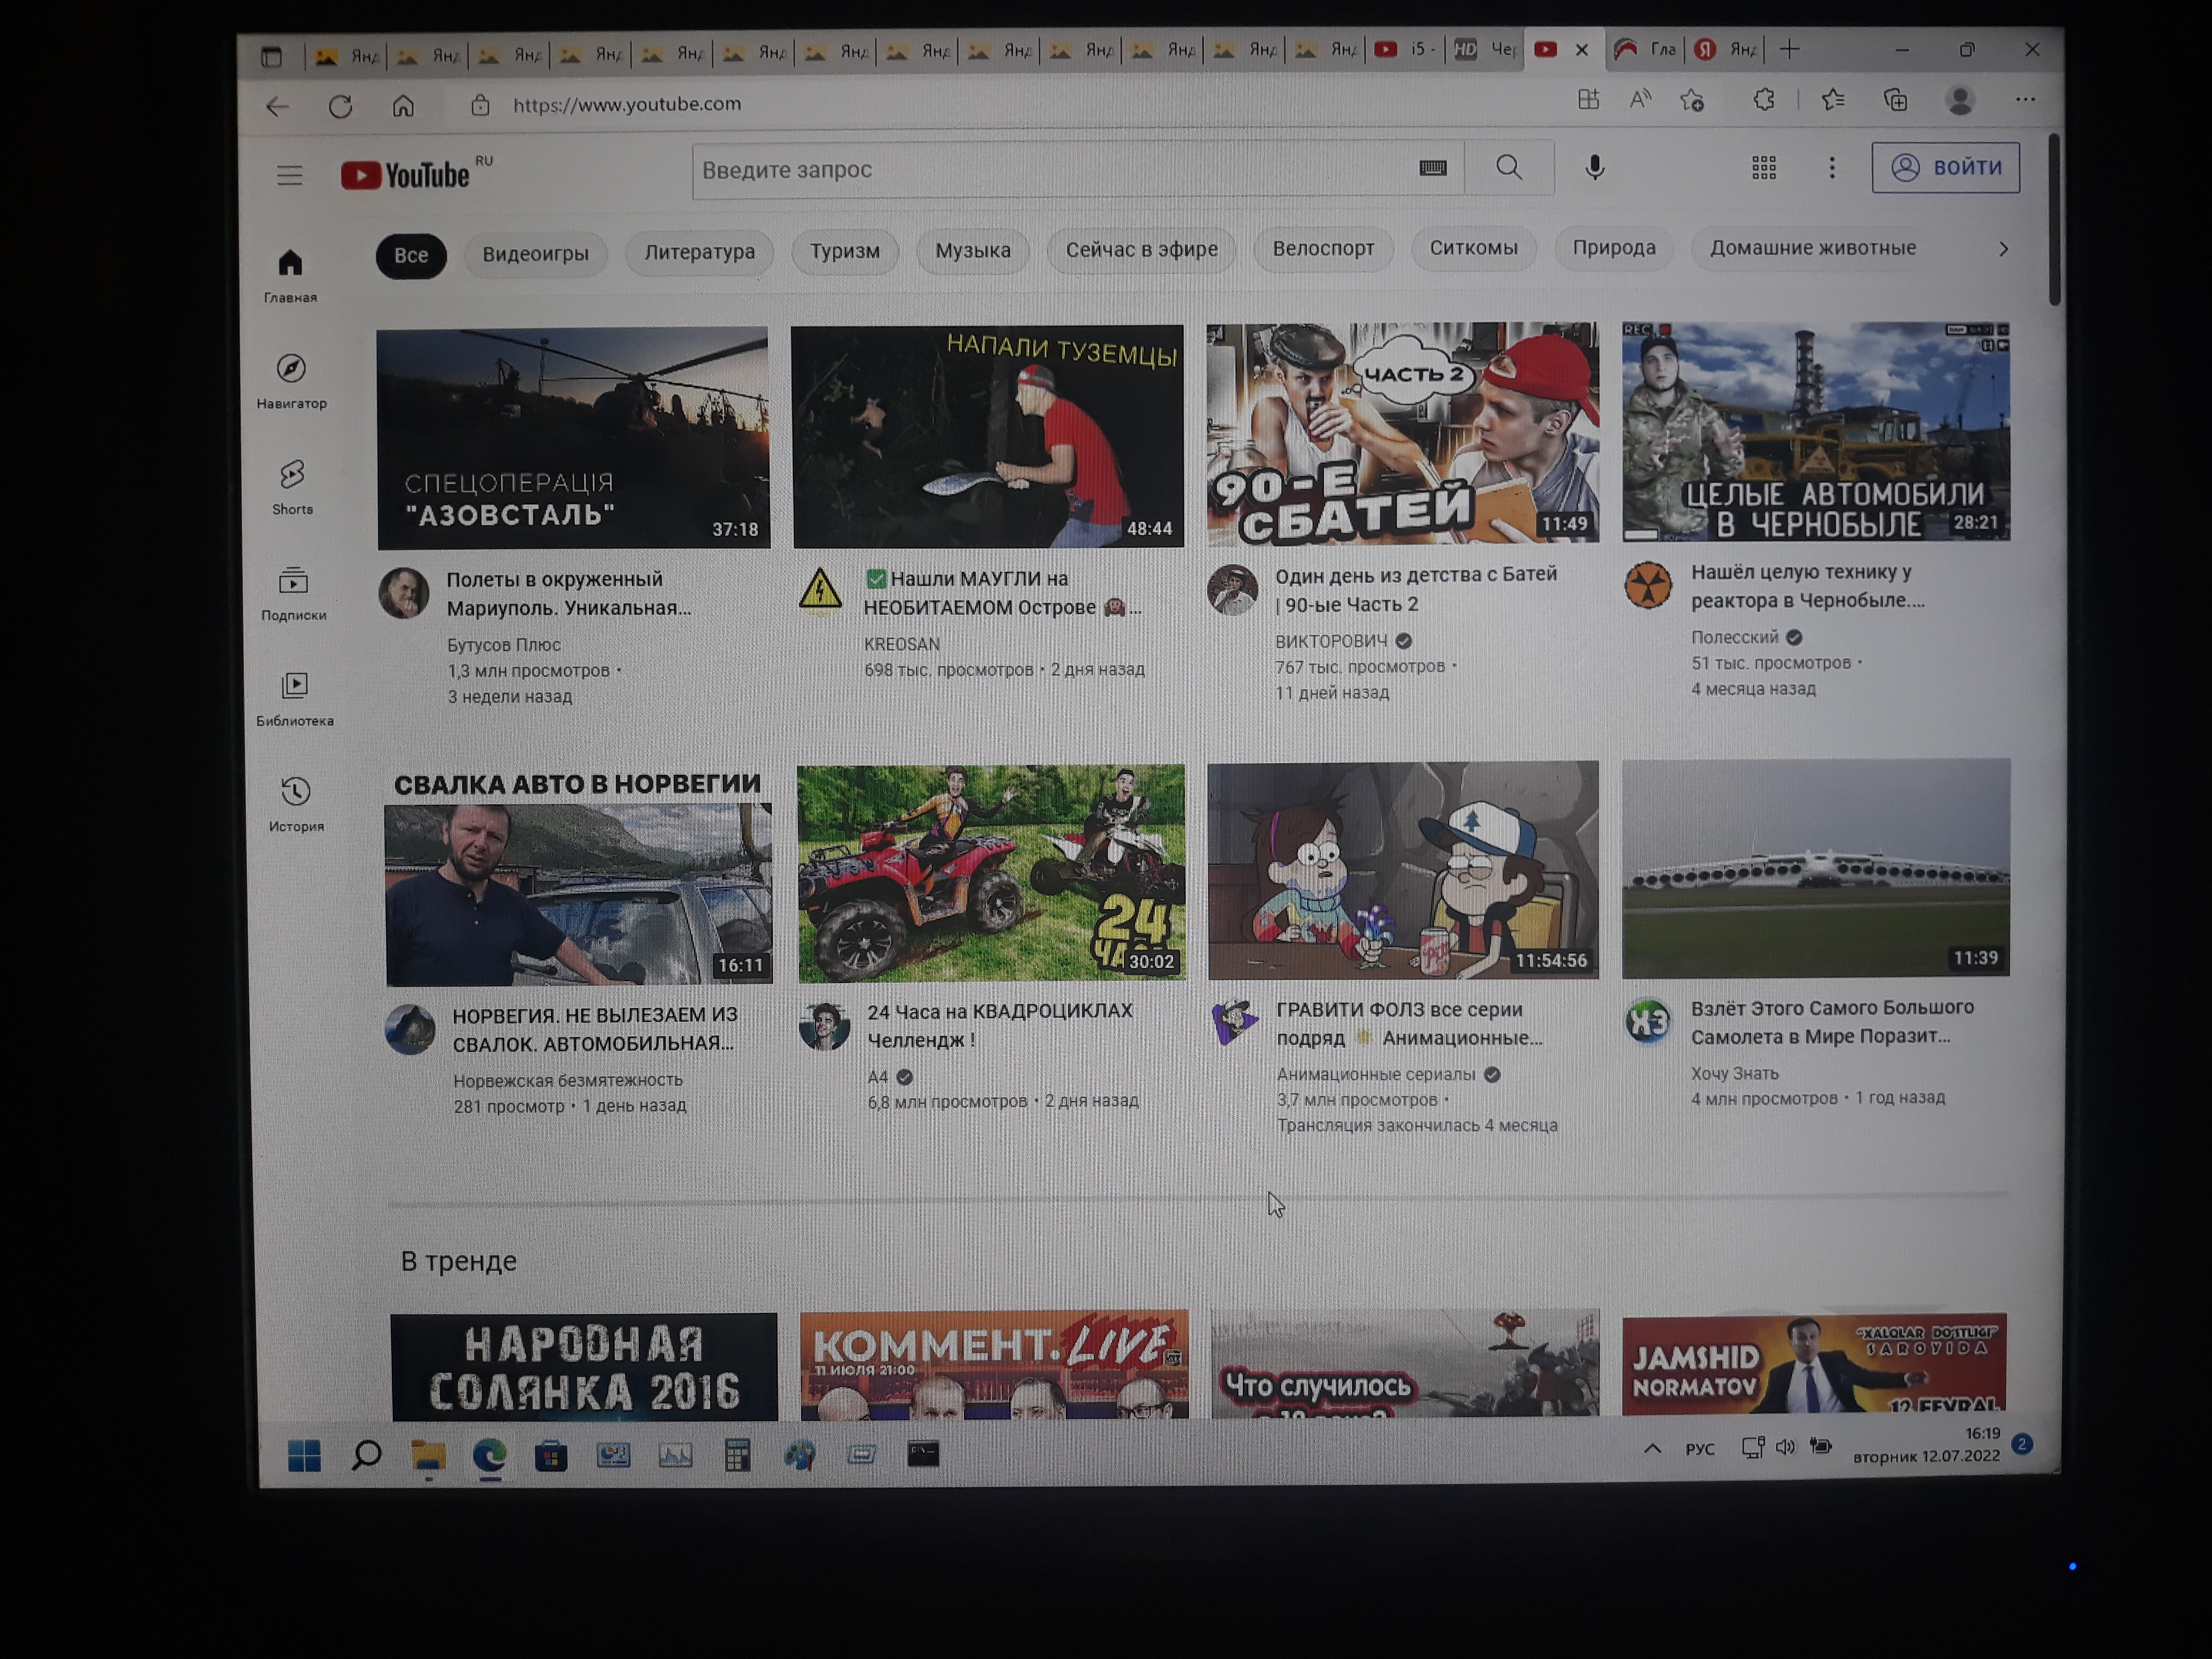
Task: Select the Сейчас в эфире chip
Action: click(x=1141, y=249)
